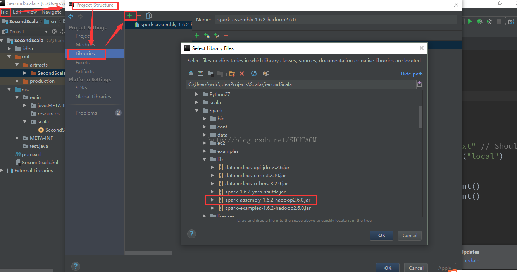517x272 pixels.
Task: Remove selected library with minus icon
Action: (x=139, y=15)
